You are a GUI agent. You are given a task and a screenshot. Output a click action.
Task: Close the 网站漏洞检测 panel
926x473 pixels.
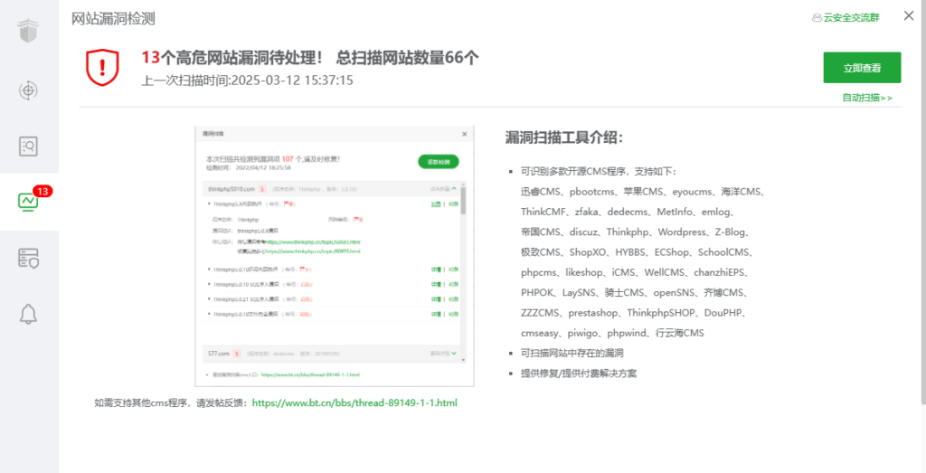point(909,16)
